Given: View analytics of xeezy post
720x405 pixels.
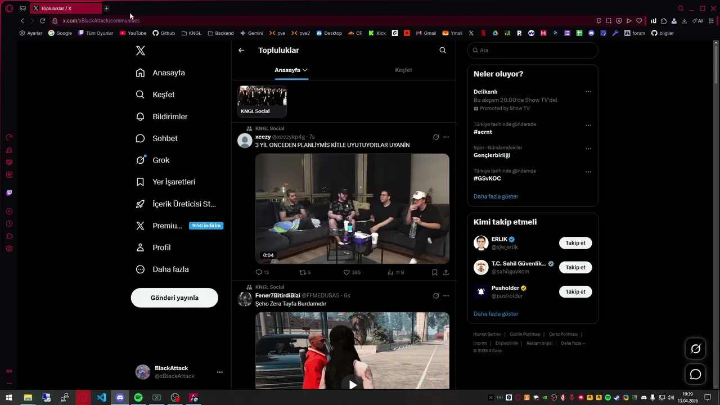Looking at the screenshot, I should click(x=396, y=272).
